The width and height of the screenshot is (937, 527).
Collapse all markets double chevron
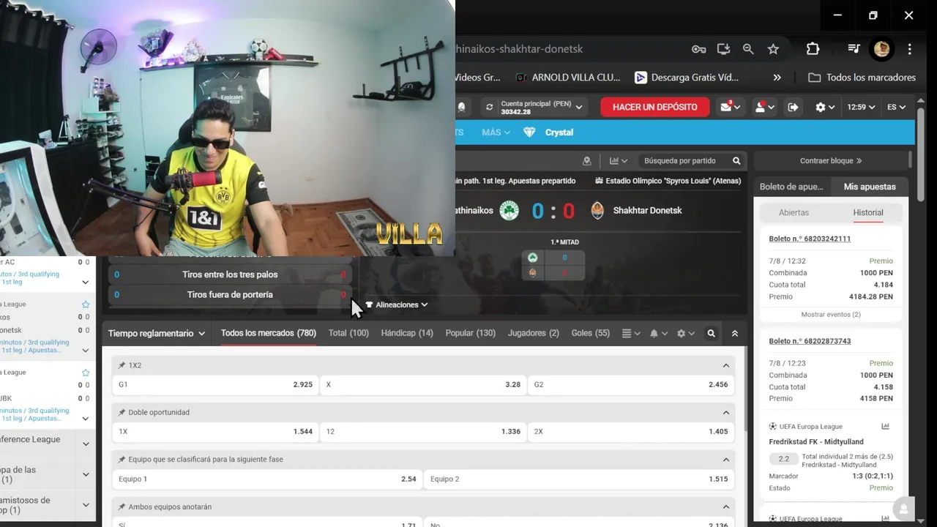[734, 333]
